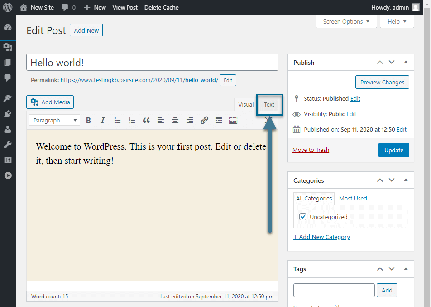Click the tags Add button
The image size is (431, 307).
coord(387,290)
